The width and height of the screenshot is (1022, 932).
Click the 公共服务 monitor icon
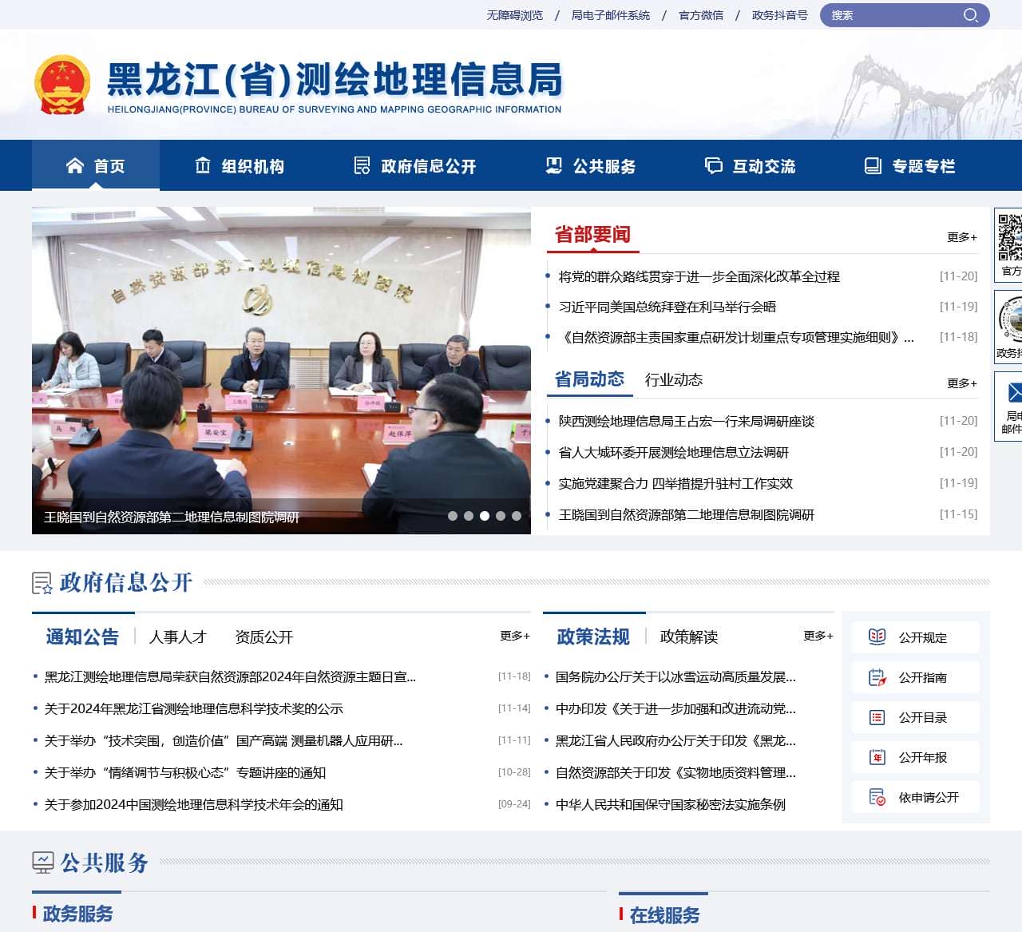coord(42,863)
